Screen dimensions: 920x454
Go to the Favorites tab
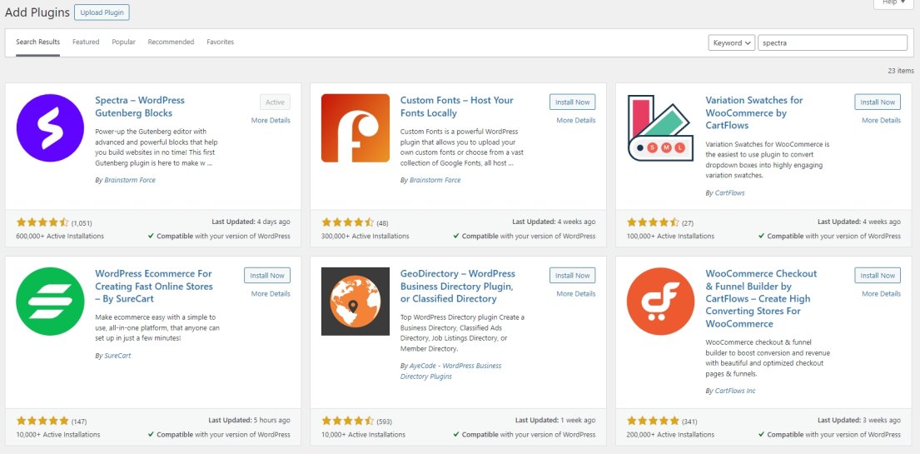point(220,42)
